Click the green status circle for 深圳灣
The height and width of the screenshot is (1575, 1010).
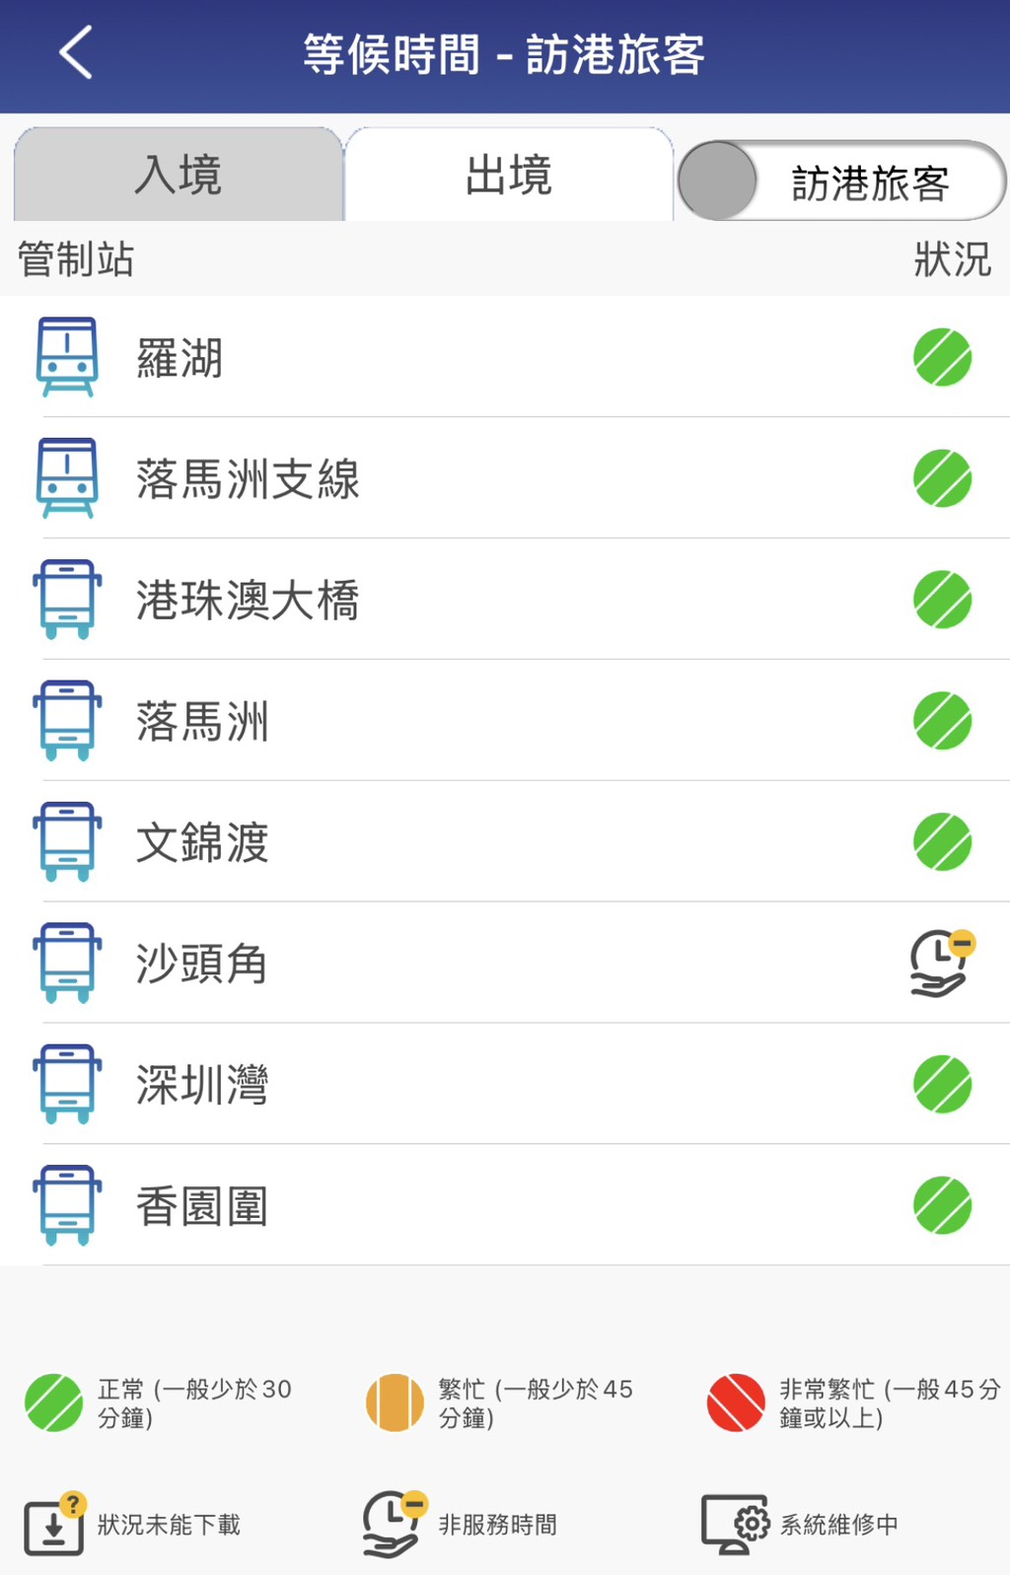click(x=942, y=1084)
